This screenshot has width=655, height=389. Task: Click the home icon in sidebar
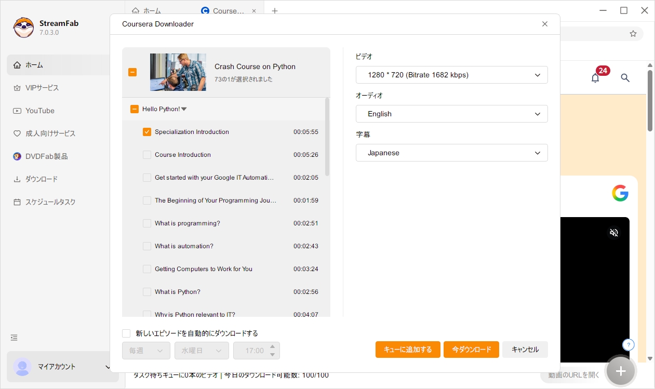point(17,65)
